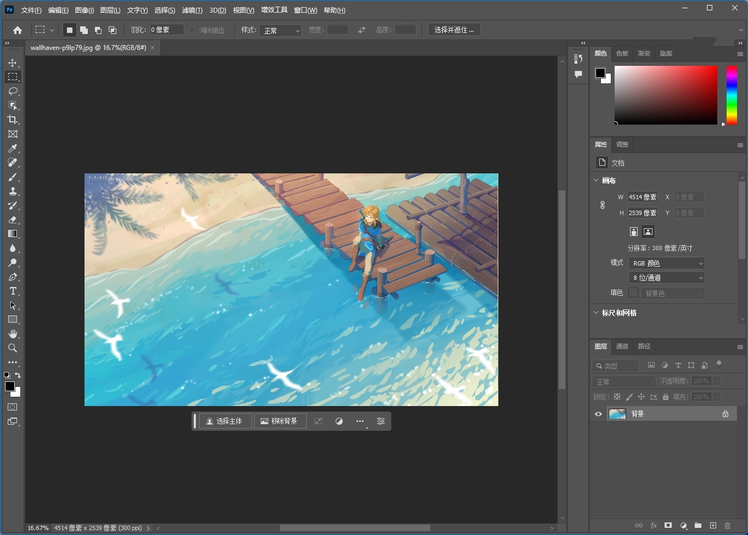Select the Pen tool
This screenshot has width=748, height=535.
13,277
